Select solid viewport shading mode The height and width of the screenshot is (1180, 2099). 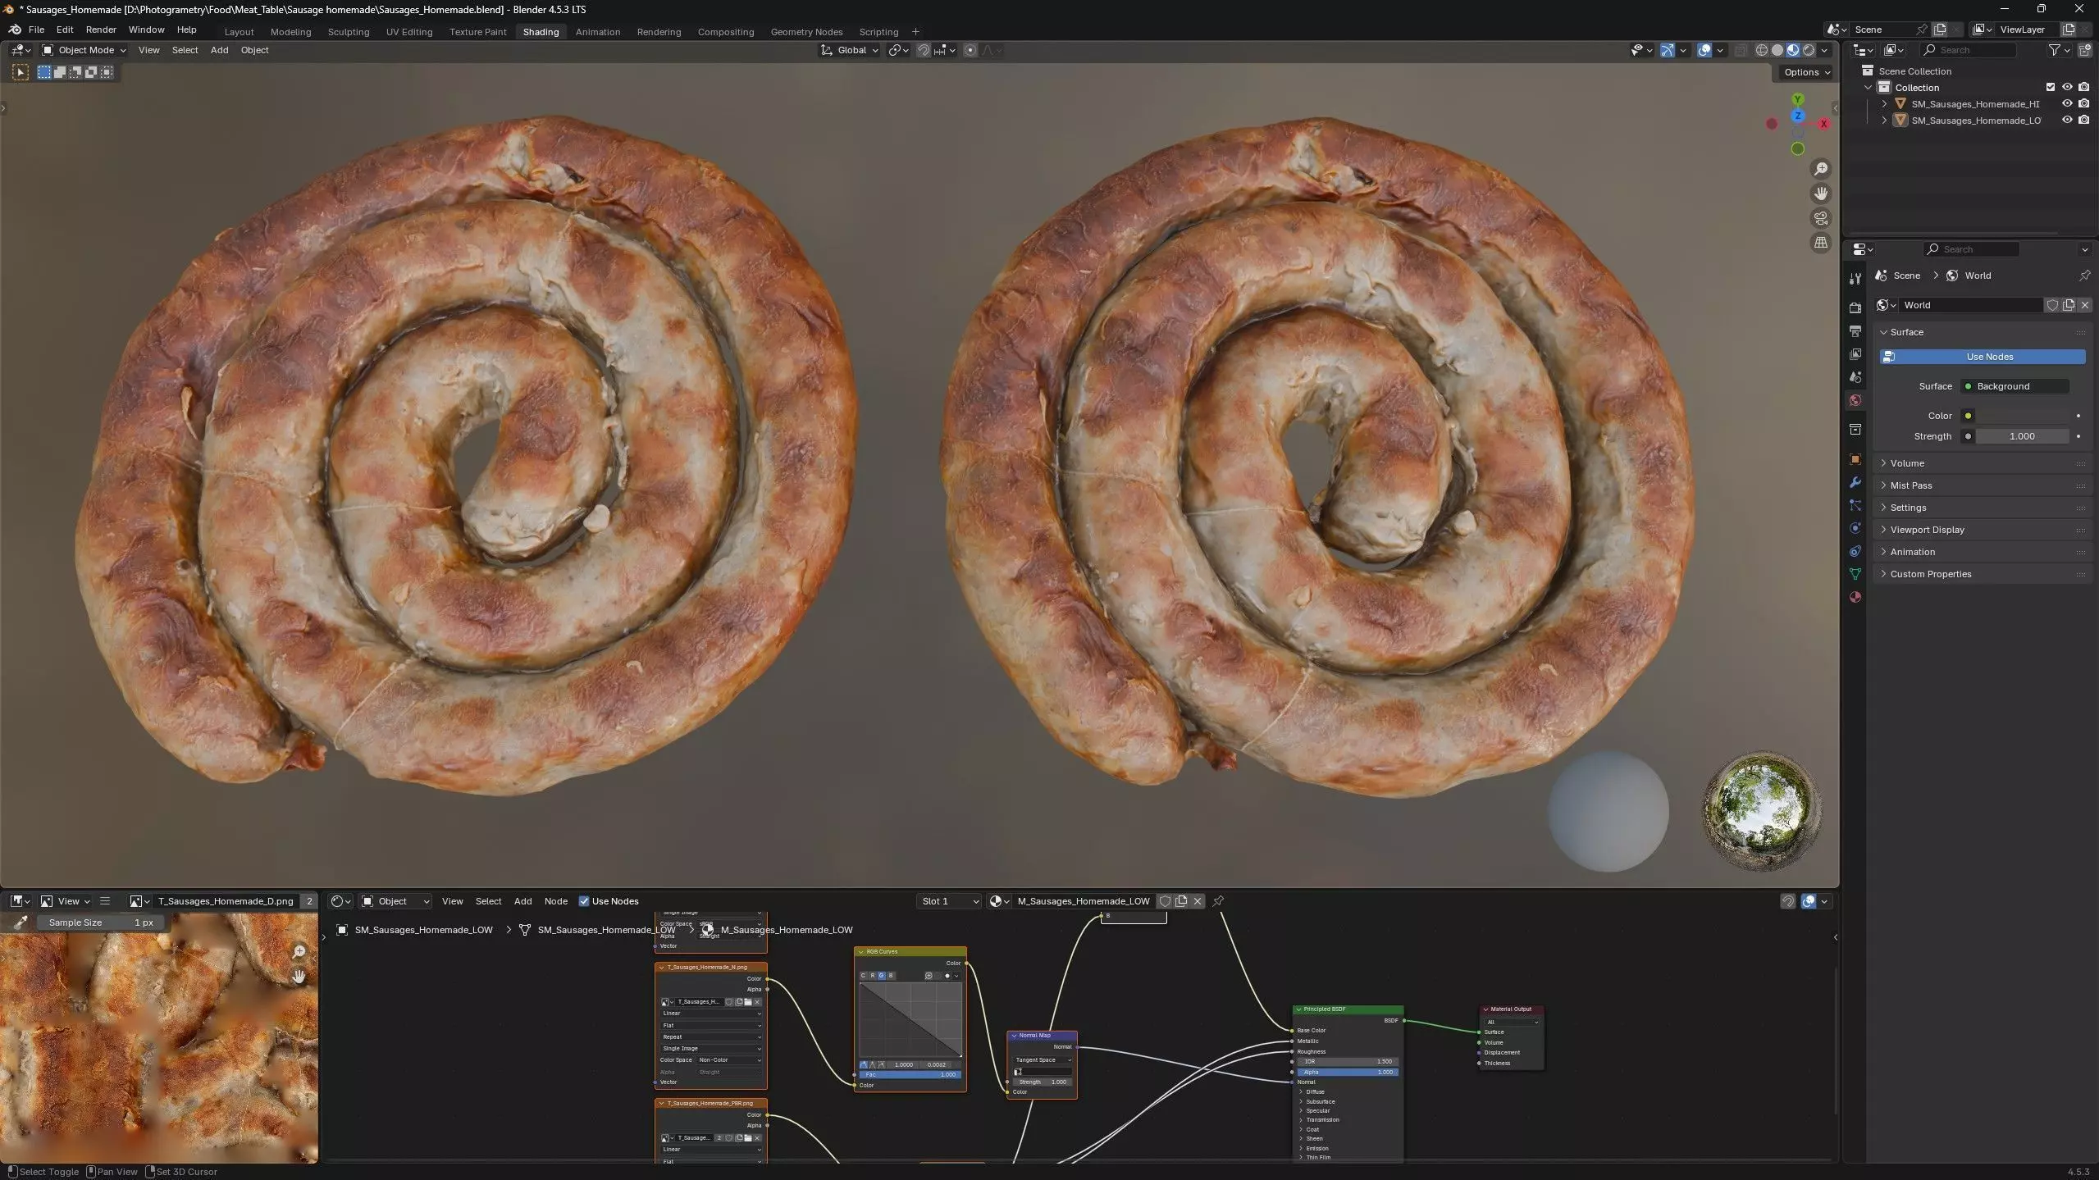tap(1777, 50)
